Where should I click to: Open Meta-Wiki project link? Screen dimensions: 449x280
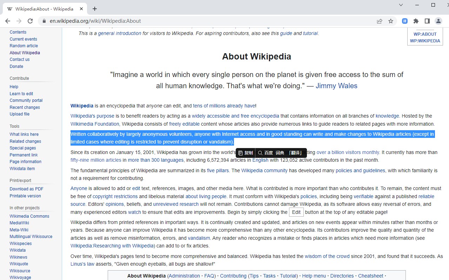19,230
